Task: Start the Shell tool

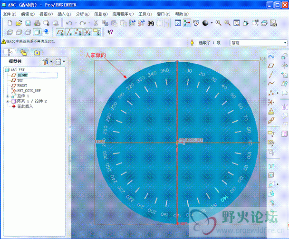Action: point(271,175)
